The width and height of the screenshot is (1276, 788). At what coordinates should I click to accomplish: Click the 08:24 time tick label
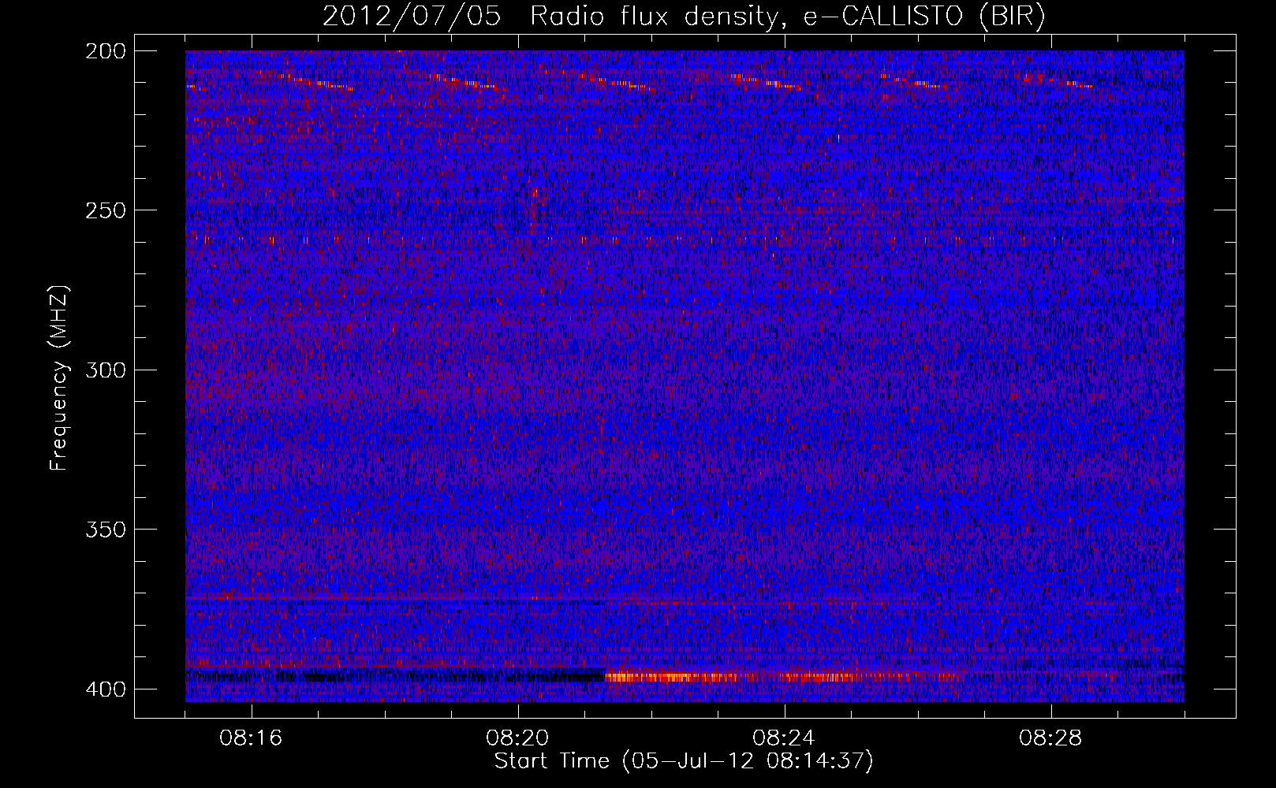[785, 738]
